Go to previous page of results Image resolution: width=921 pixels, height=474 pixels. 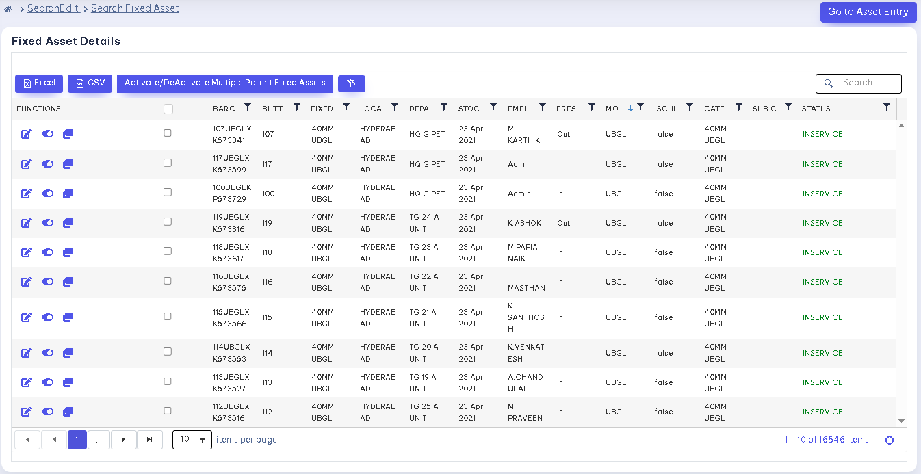tap(53, 440)
